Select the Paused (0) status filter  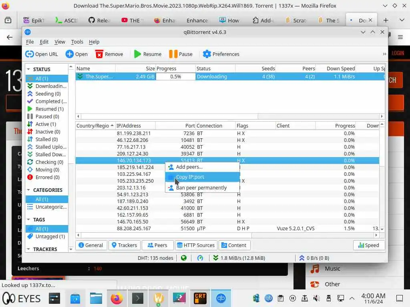pyautogui.click(x=47, y=116)
